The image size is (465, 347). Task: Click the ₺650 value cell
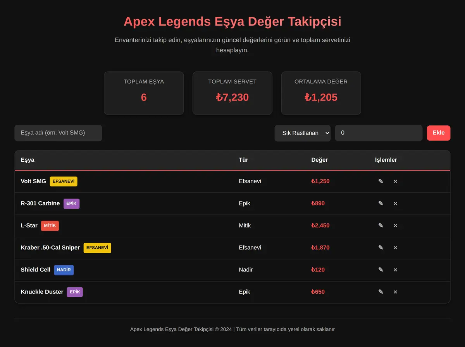point(318,292)
